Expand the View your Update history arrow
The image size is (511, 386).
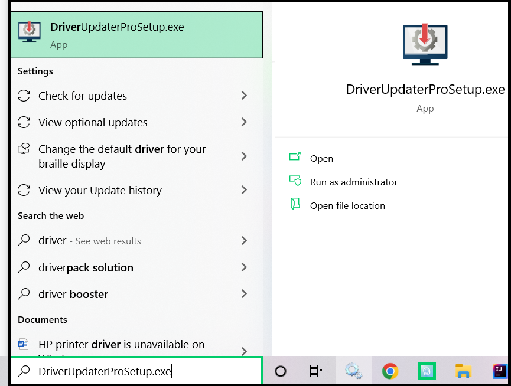click(x=244, y=189)
